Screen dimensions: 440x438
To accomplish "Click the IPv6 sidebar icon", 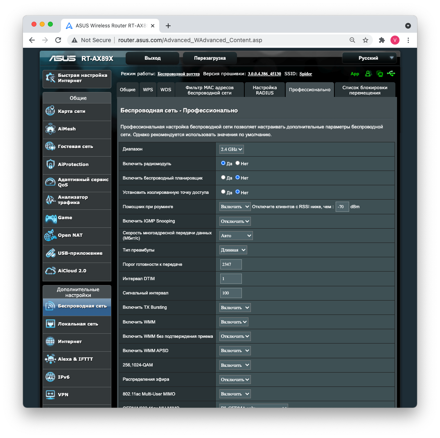I will pyautogui.click(x=50, y=377).
